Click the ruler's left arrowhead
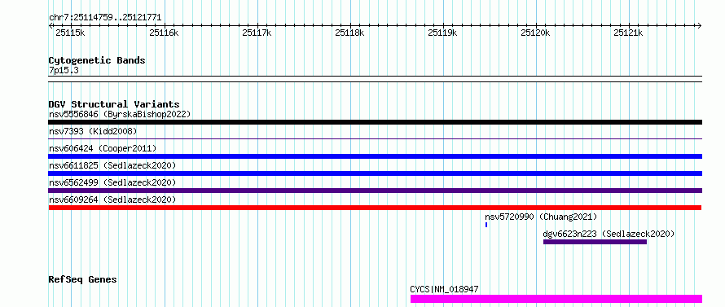This screenshot has width=725, height=307. point(51,25)
